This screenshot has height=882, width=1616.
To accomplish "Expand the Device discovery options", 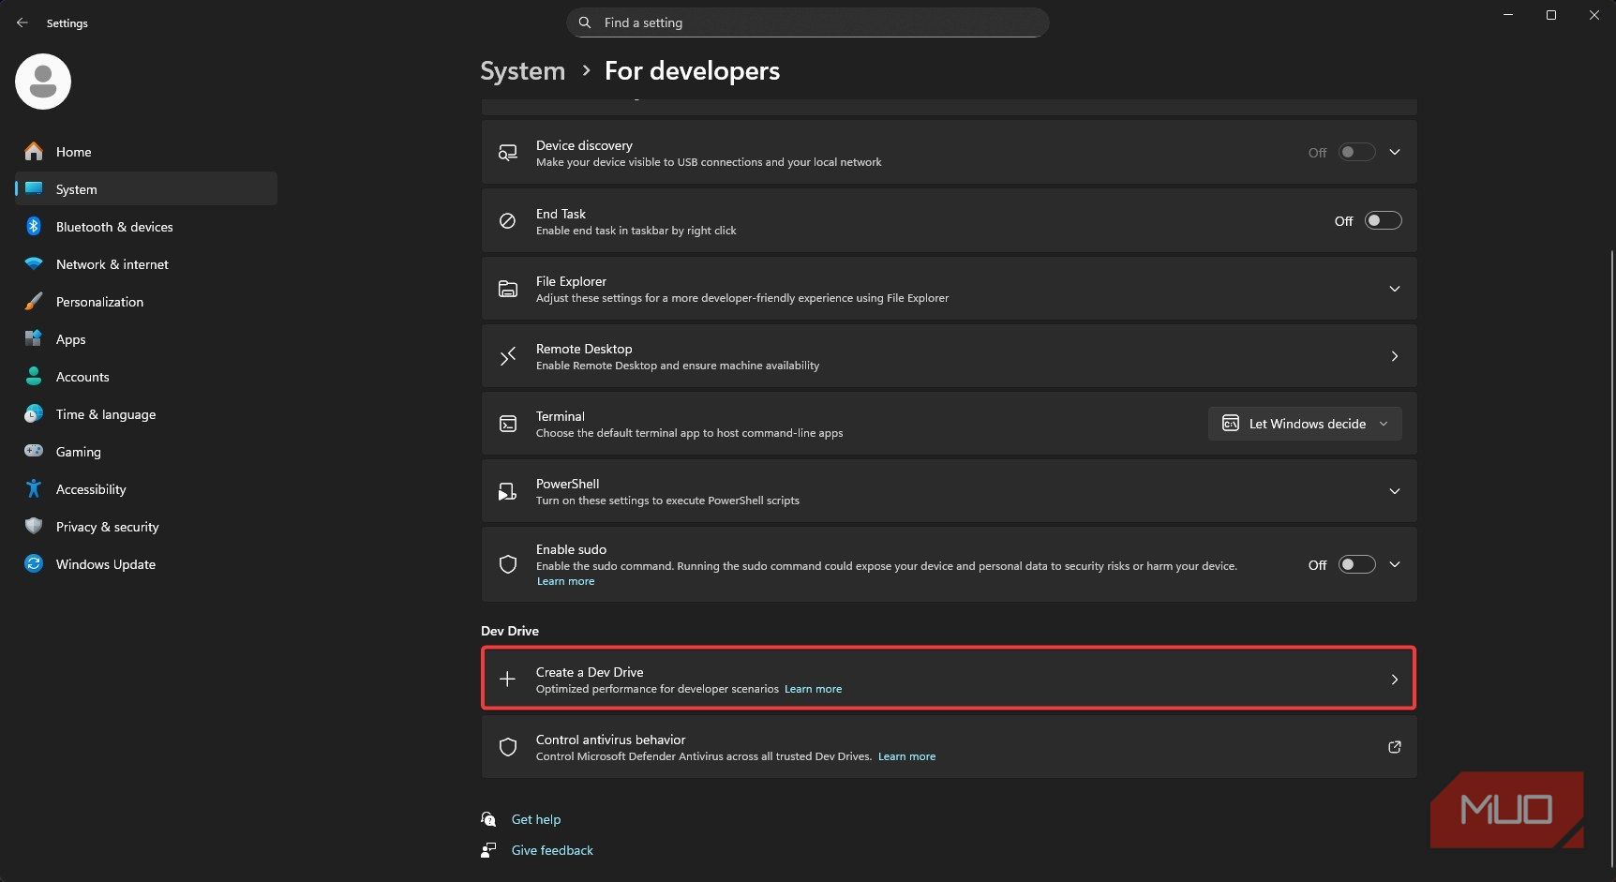I will pos(1395,152).
